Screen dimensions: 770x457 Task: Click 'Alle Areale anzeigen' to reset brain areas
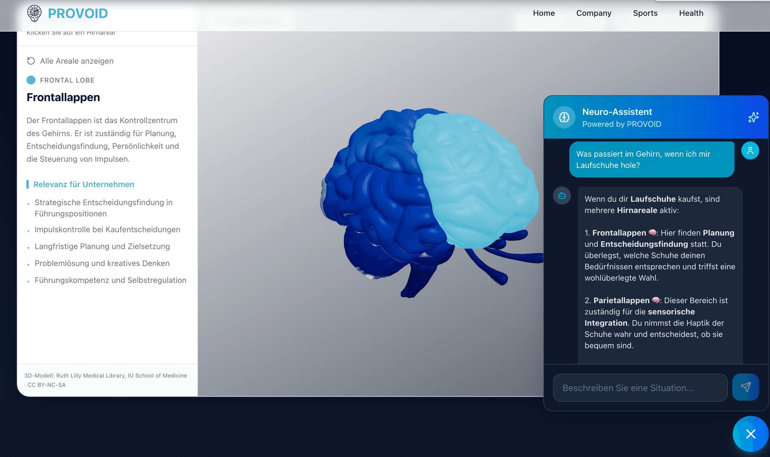[77, 61]
